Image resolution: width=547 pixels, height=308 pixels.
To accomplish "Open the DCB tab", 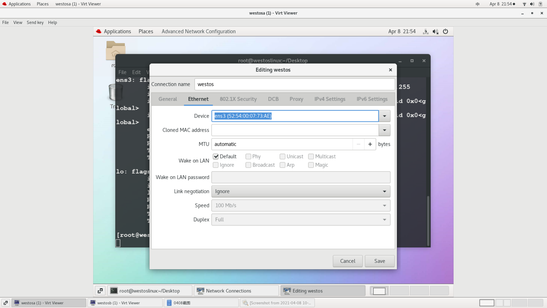I will 273,99.
